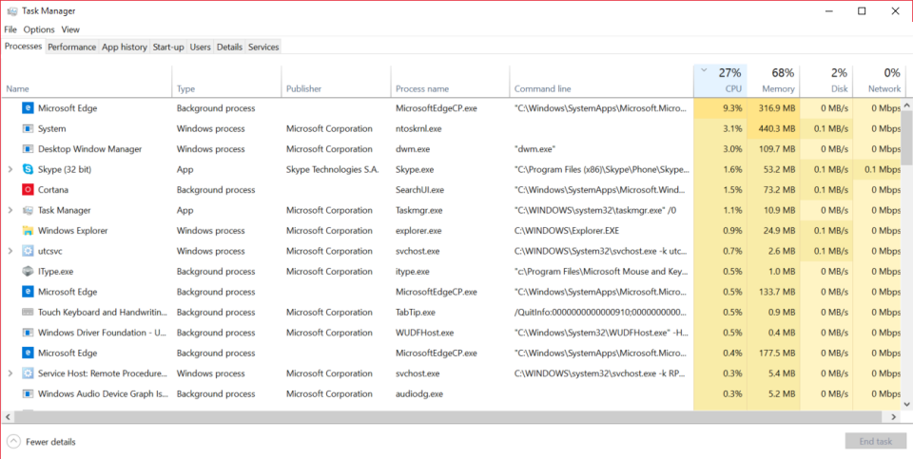Sort processes by Memory column header

point(774,81)
